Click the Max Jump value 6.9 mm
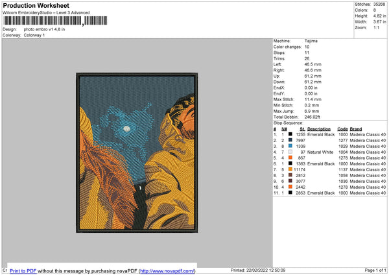 click(x=312, y=111)
